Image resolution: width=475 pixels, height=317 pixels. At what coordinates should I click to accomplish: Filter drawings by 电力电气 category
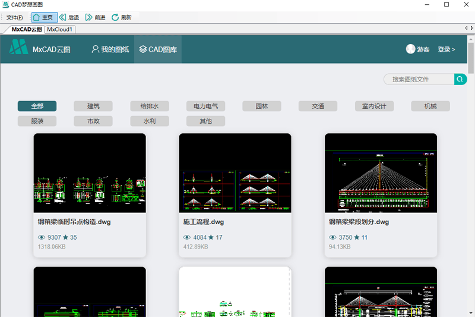205,106
